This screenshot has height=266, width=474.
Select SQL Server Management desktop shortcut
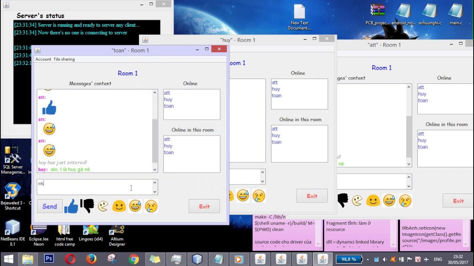point(13,160)
